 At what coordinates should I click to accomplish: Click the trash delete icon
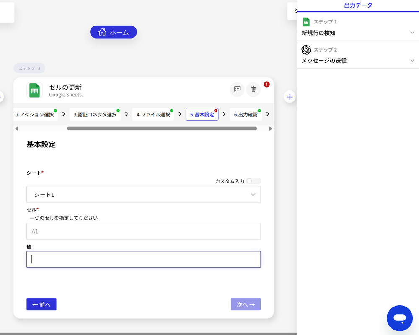click(x=253, y=89)
